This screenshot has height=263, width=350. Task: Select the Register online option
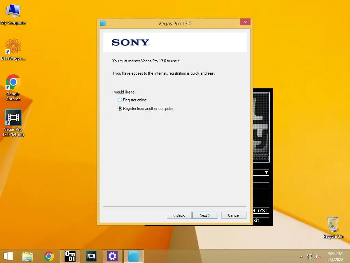tap(132, 100)
